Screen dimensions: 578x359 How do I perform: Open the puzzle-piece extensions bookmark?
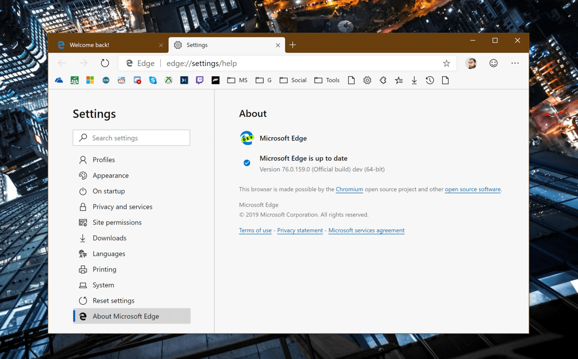point(383,80)
